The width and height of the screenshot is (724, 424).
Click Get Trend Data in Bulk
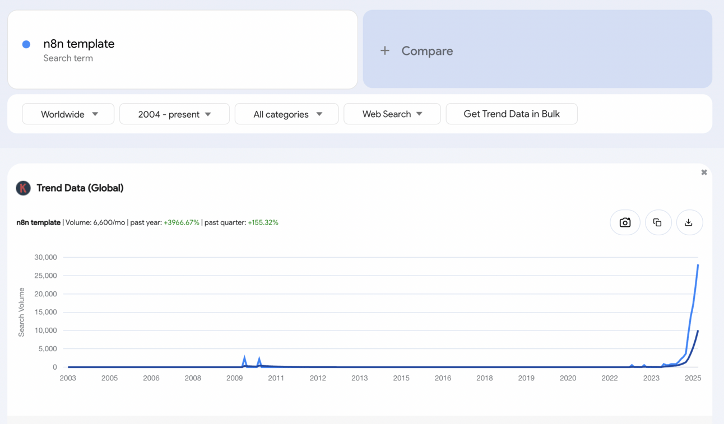512,114
